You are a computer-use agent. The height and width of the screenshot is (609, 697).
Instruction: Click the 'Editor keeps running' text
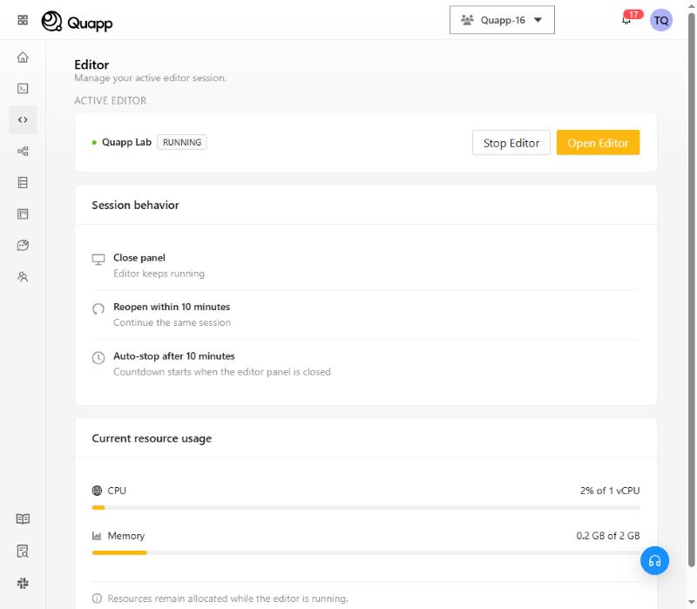coord(159,274)
